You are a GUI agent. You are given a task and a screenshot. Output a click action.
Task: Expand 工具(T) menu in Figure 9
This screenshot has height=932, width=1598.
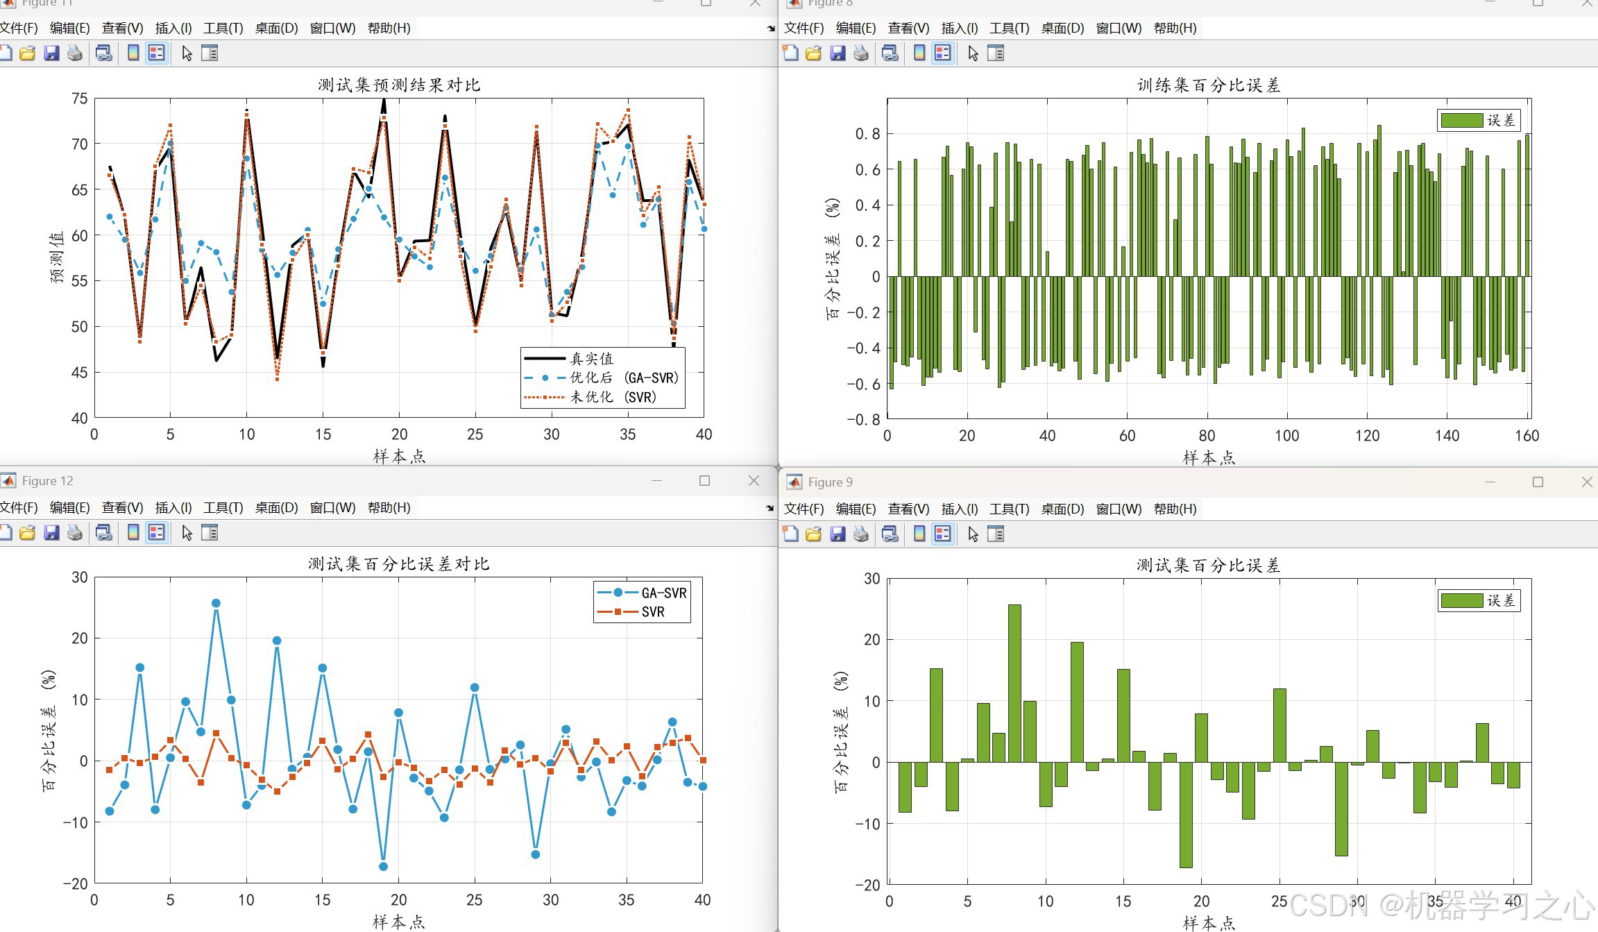click(1009, 509)
